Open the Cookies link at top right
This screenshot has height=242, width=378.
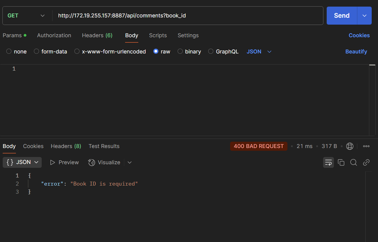[x=359, y=35]
